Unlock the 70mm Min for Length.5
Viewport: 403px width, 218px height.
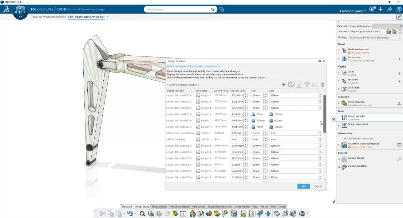[x=254, y=114]
